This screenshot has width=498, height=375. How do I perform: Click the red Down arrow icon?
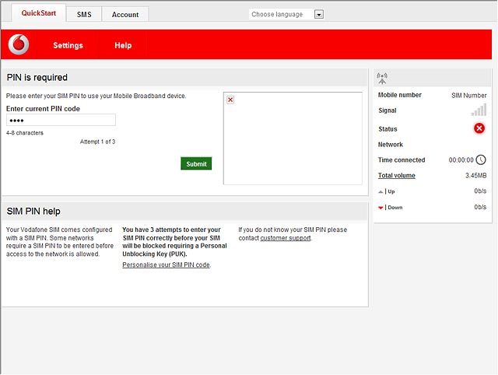(381, 208)
